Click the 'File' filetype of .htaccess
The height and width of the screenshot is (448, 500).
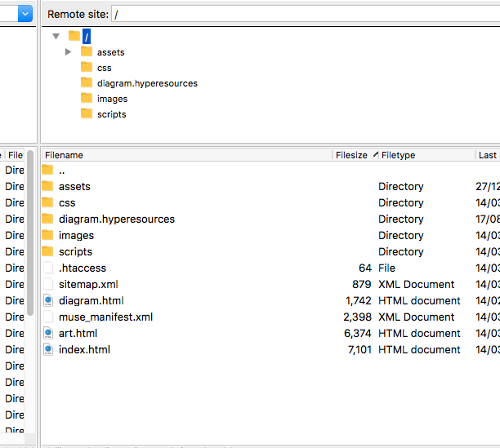[x=386, y=268]
